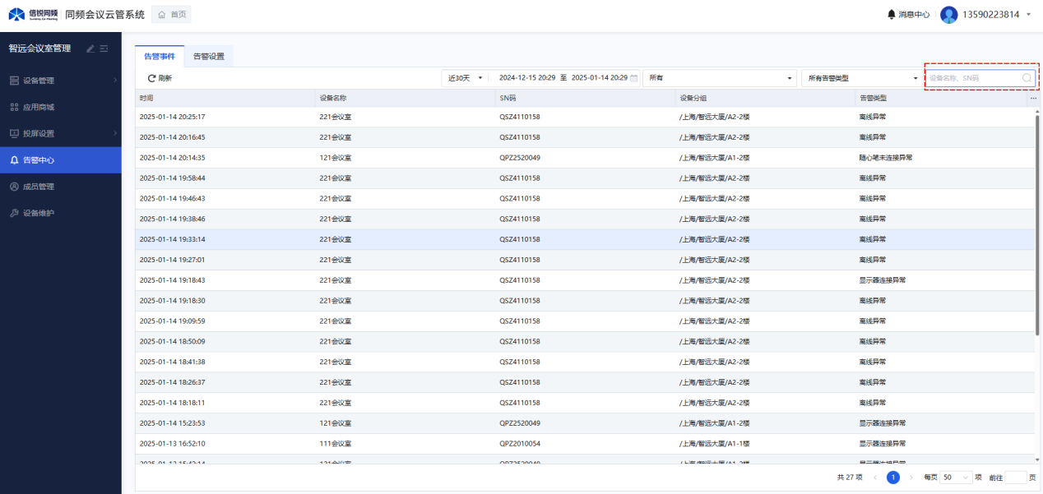
Task: Expand the 所有告警类型 dropdown
Action: coord(861,78)
